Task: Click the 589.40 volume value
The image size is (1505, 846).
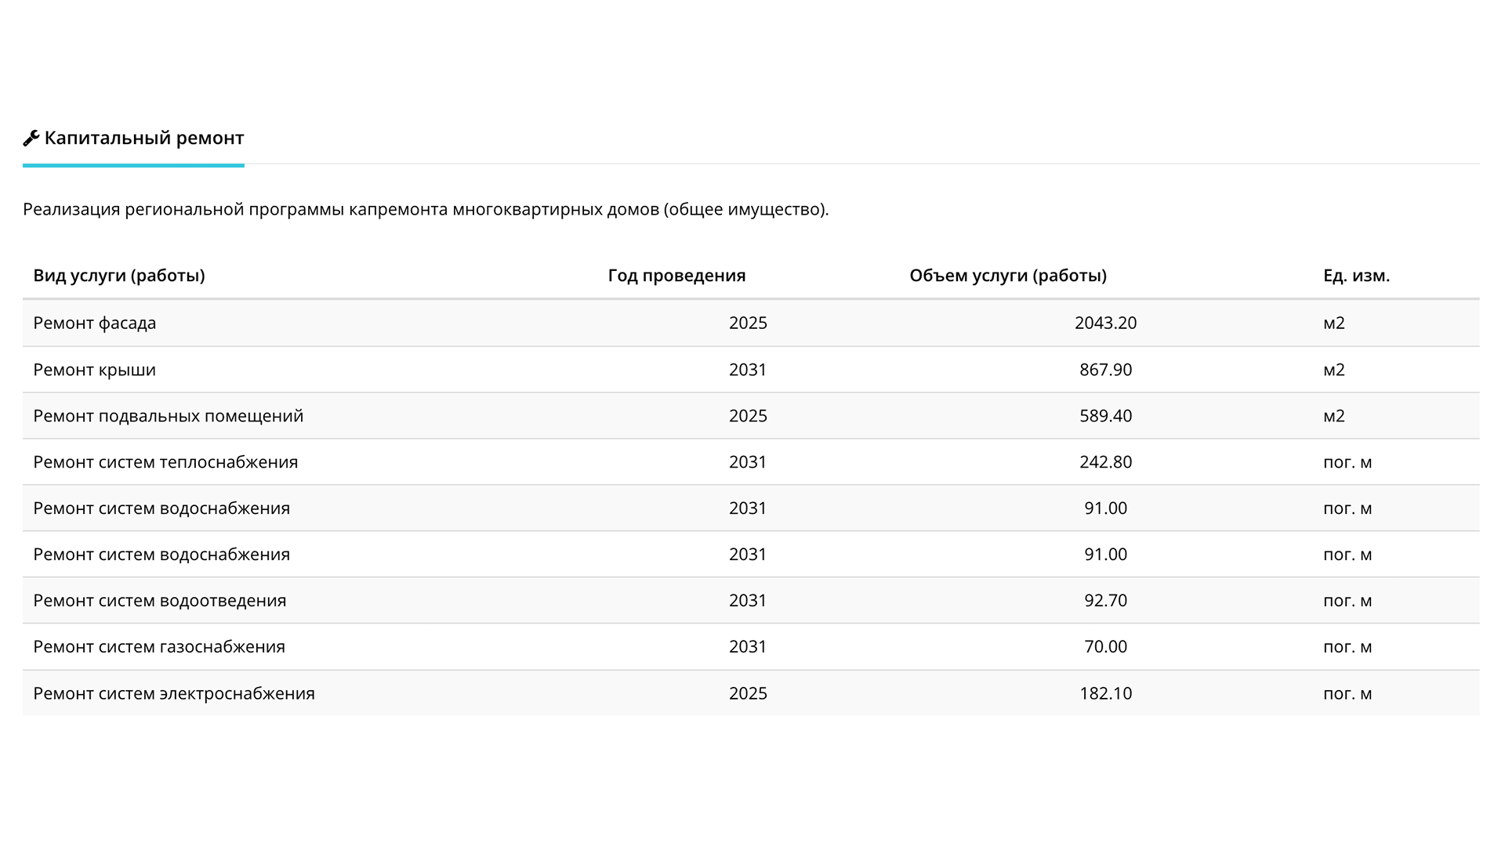Action: [x=1105, y=416]
